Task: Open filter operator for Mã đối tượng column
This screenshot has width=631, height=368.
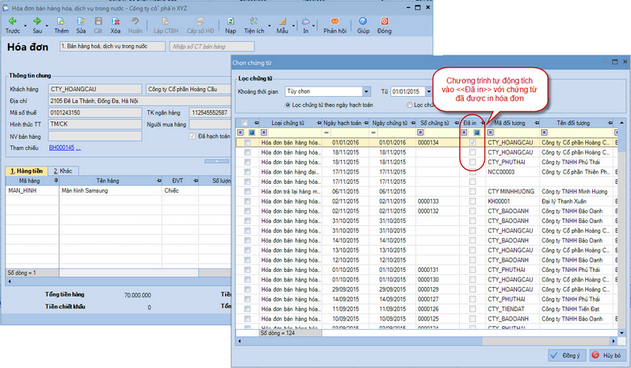Action: click(490, 132)
